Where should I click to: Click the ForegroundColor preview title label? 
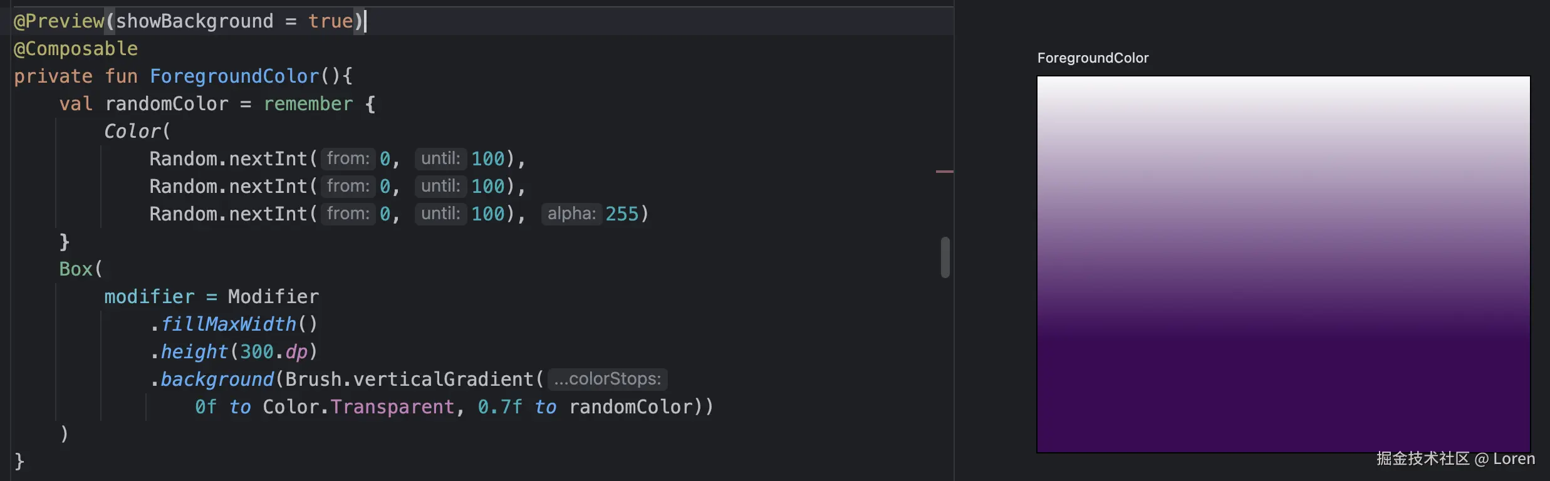coord(1093,58)
